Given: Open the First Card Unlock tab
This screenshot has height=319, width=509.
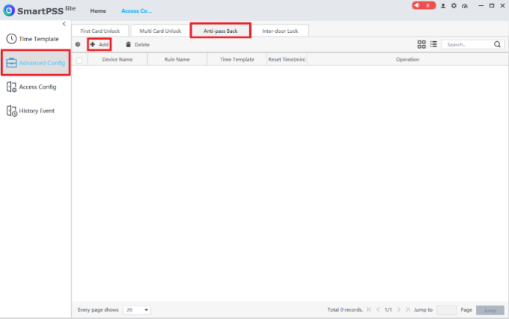Looking at the screenshot, I should (x=100, y=31).
